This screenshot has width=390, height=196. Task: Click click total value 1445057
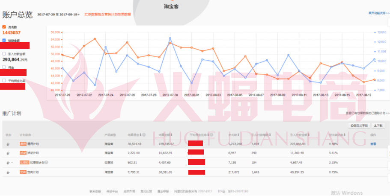tap(12, 33)
